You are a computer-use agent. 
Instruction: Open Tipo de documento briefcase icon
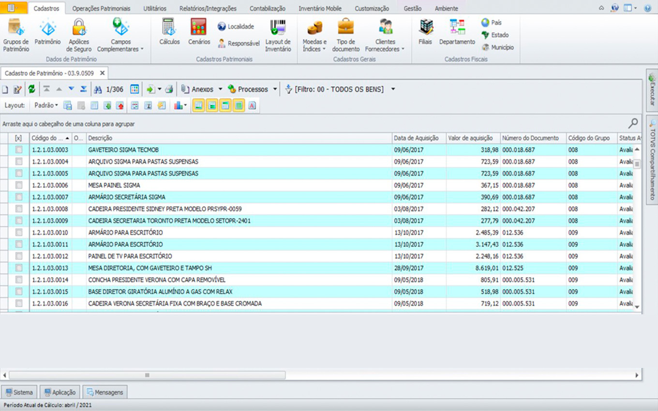pos(345,28)
